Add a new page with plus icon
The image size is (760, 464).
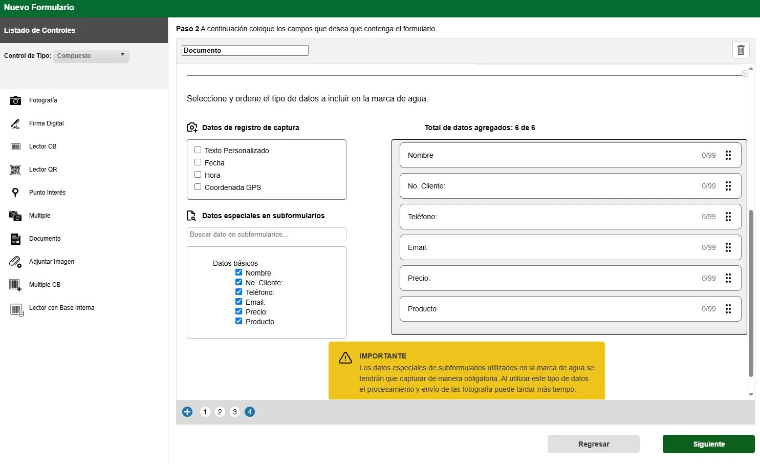coord(187,412)
